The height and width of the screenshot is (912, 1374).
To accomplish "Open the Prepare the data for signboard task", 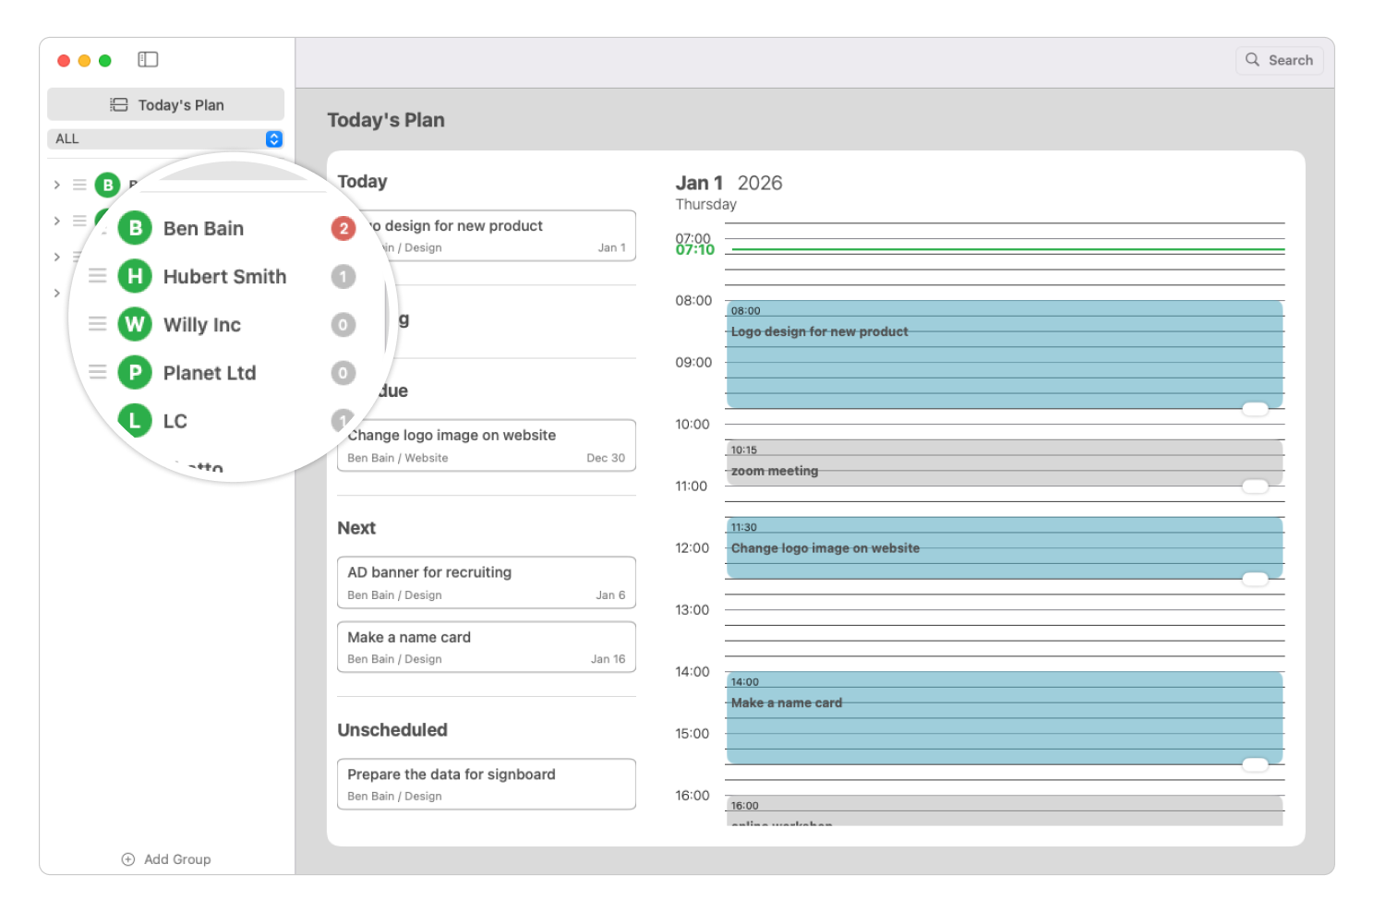I will [486, 785].
